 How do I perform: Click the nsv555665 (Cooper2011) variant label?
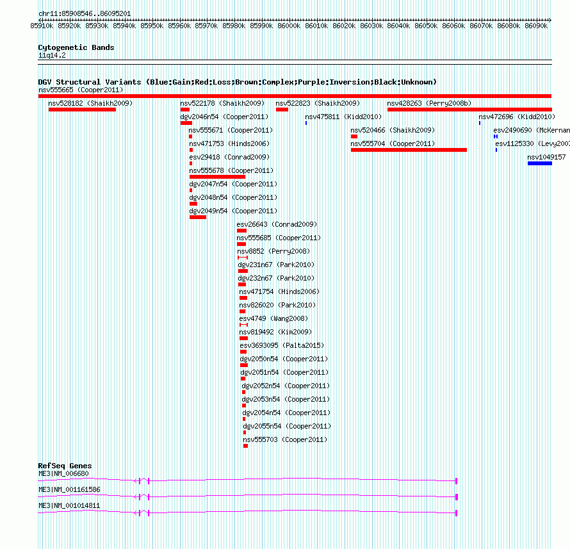[81, 90]
